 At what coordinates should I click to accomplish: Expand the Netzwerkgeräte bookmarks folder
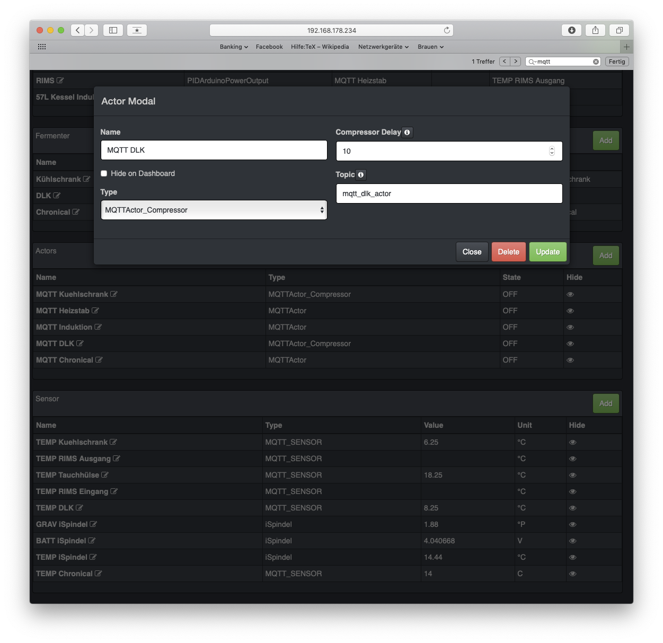click(x=383, y=47)
